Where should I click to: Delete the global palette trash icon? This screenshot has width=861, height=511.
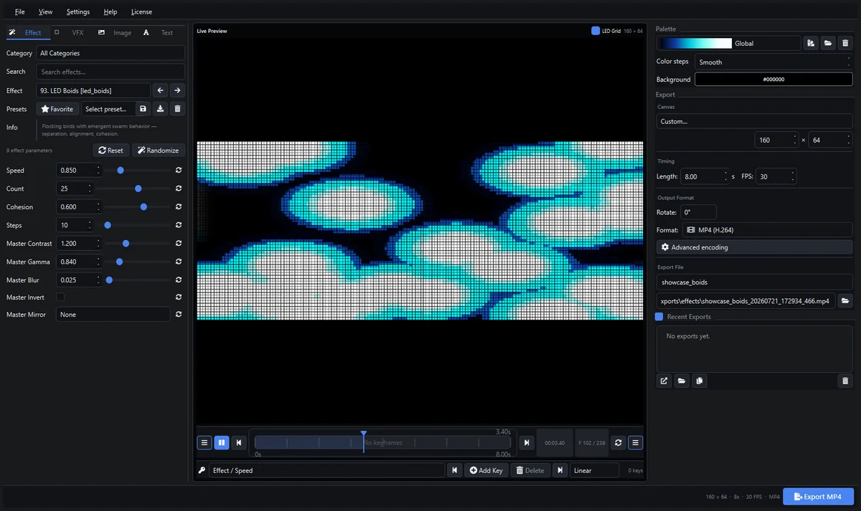845,43
